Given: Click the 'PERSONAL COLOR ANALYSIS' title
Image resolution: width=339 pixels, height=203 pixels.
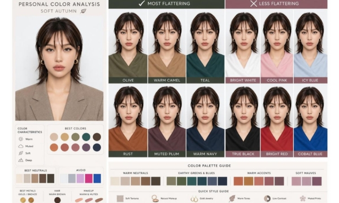Looking at the screenshot, I should coord(59,4).
